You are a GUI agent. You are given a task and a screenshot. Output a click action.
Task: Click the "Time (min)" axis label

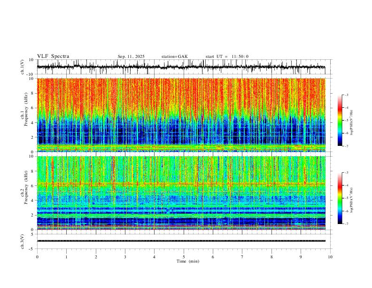188,261
